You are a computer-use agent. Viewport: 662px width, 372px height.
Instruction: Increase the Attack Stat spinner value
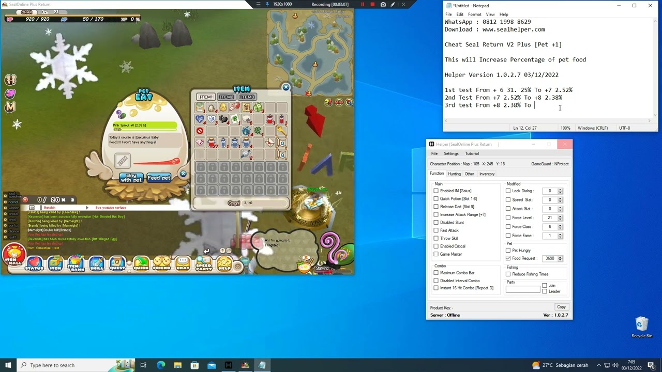560,207
